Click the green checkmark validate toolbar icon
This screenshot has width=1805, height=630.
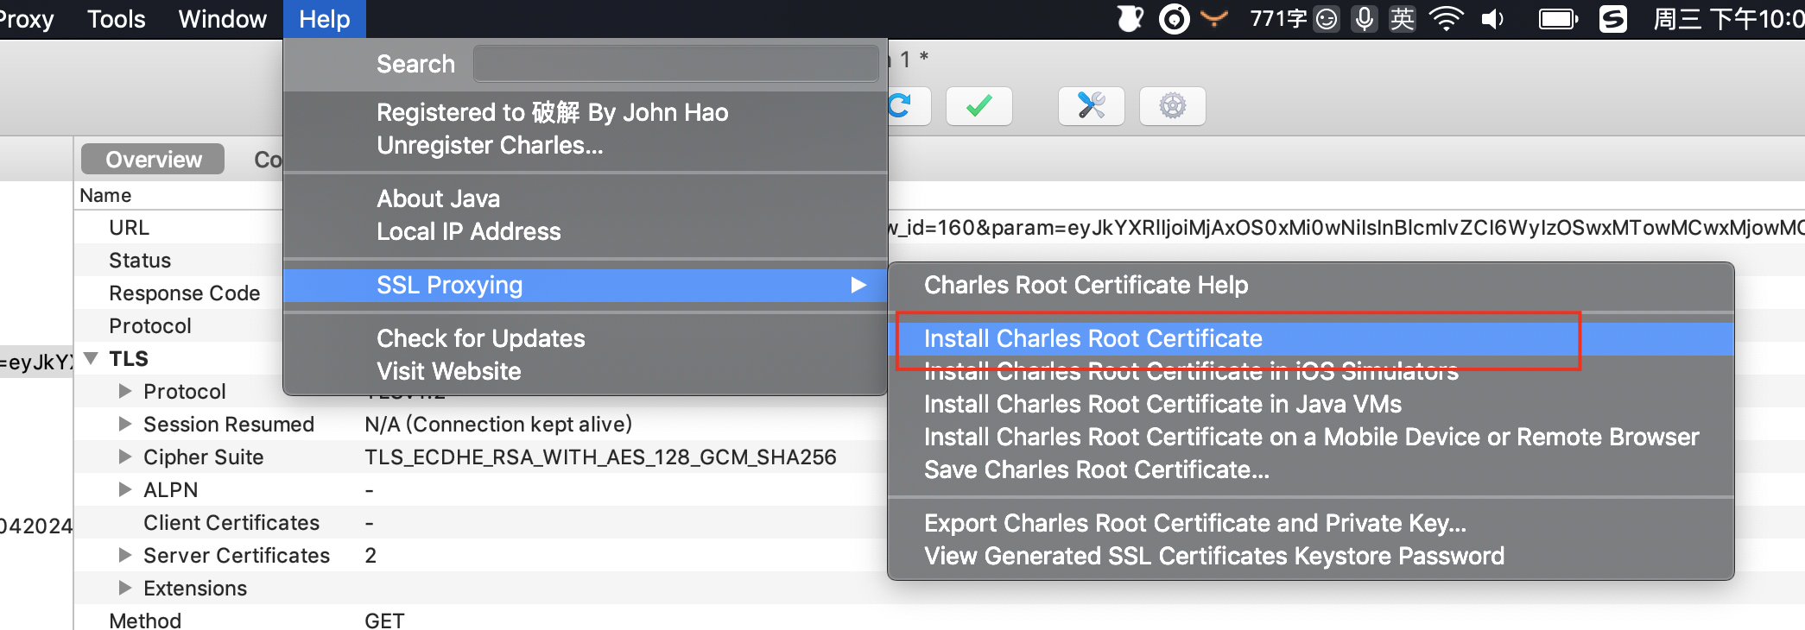pos(978,106)
